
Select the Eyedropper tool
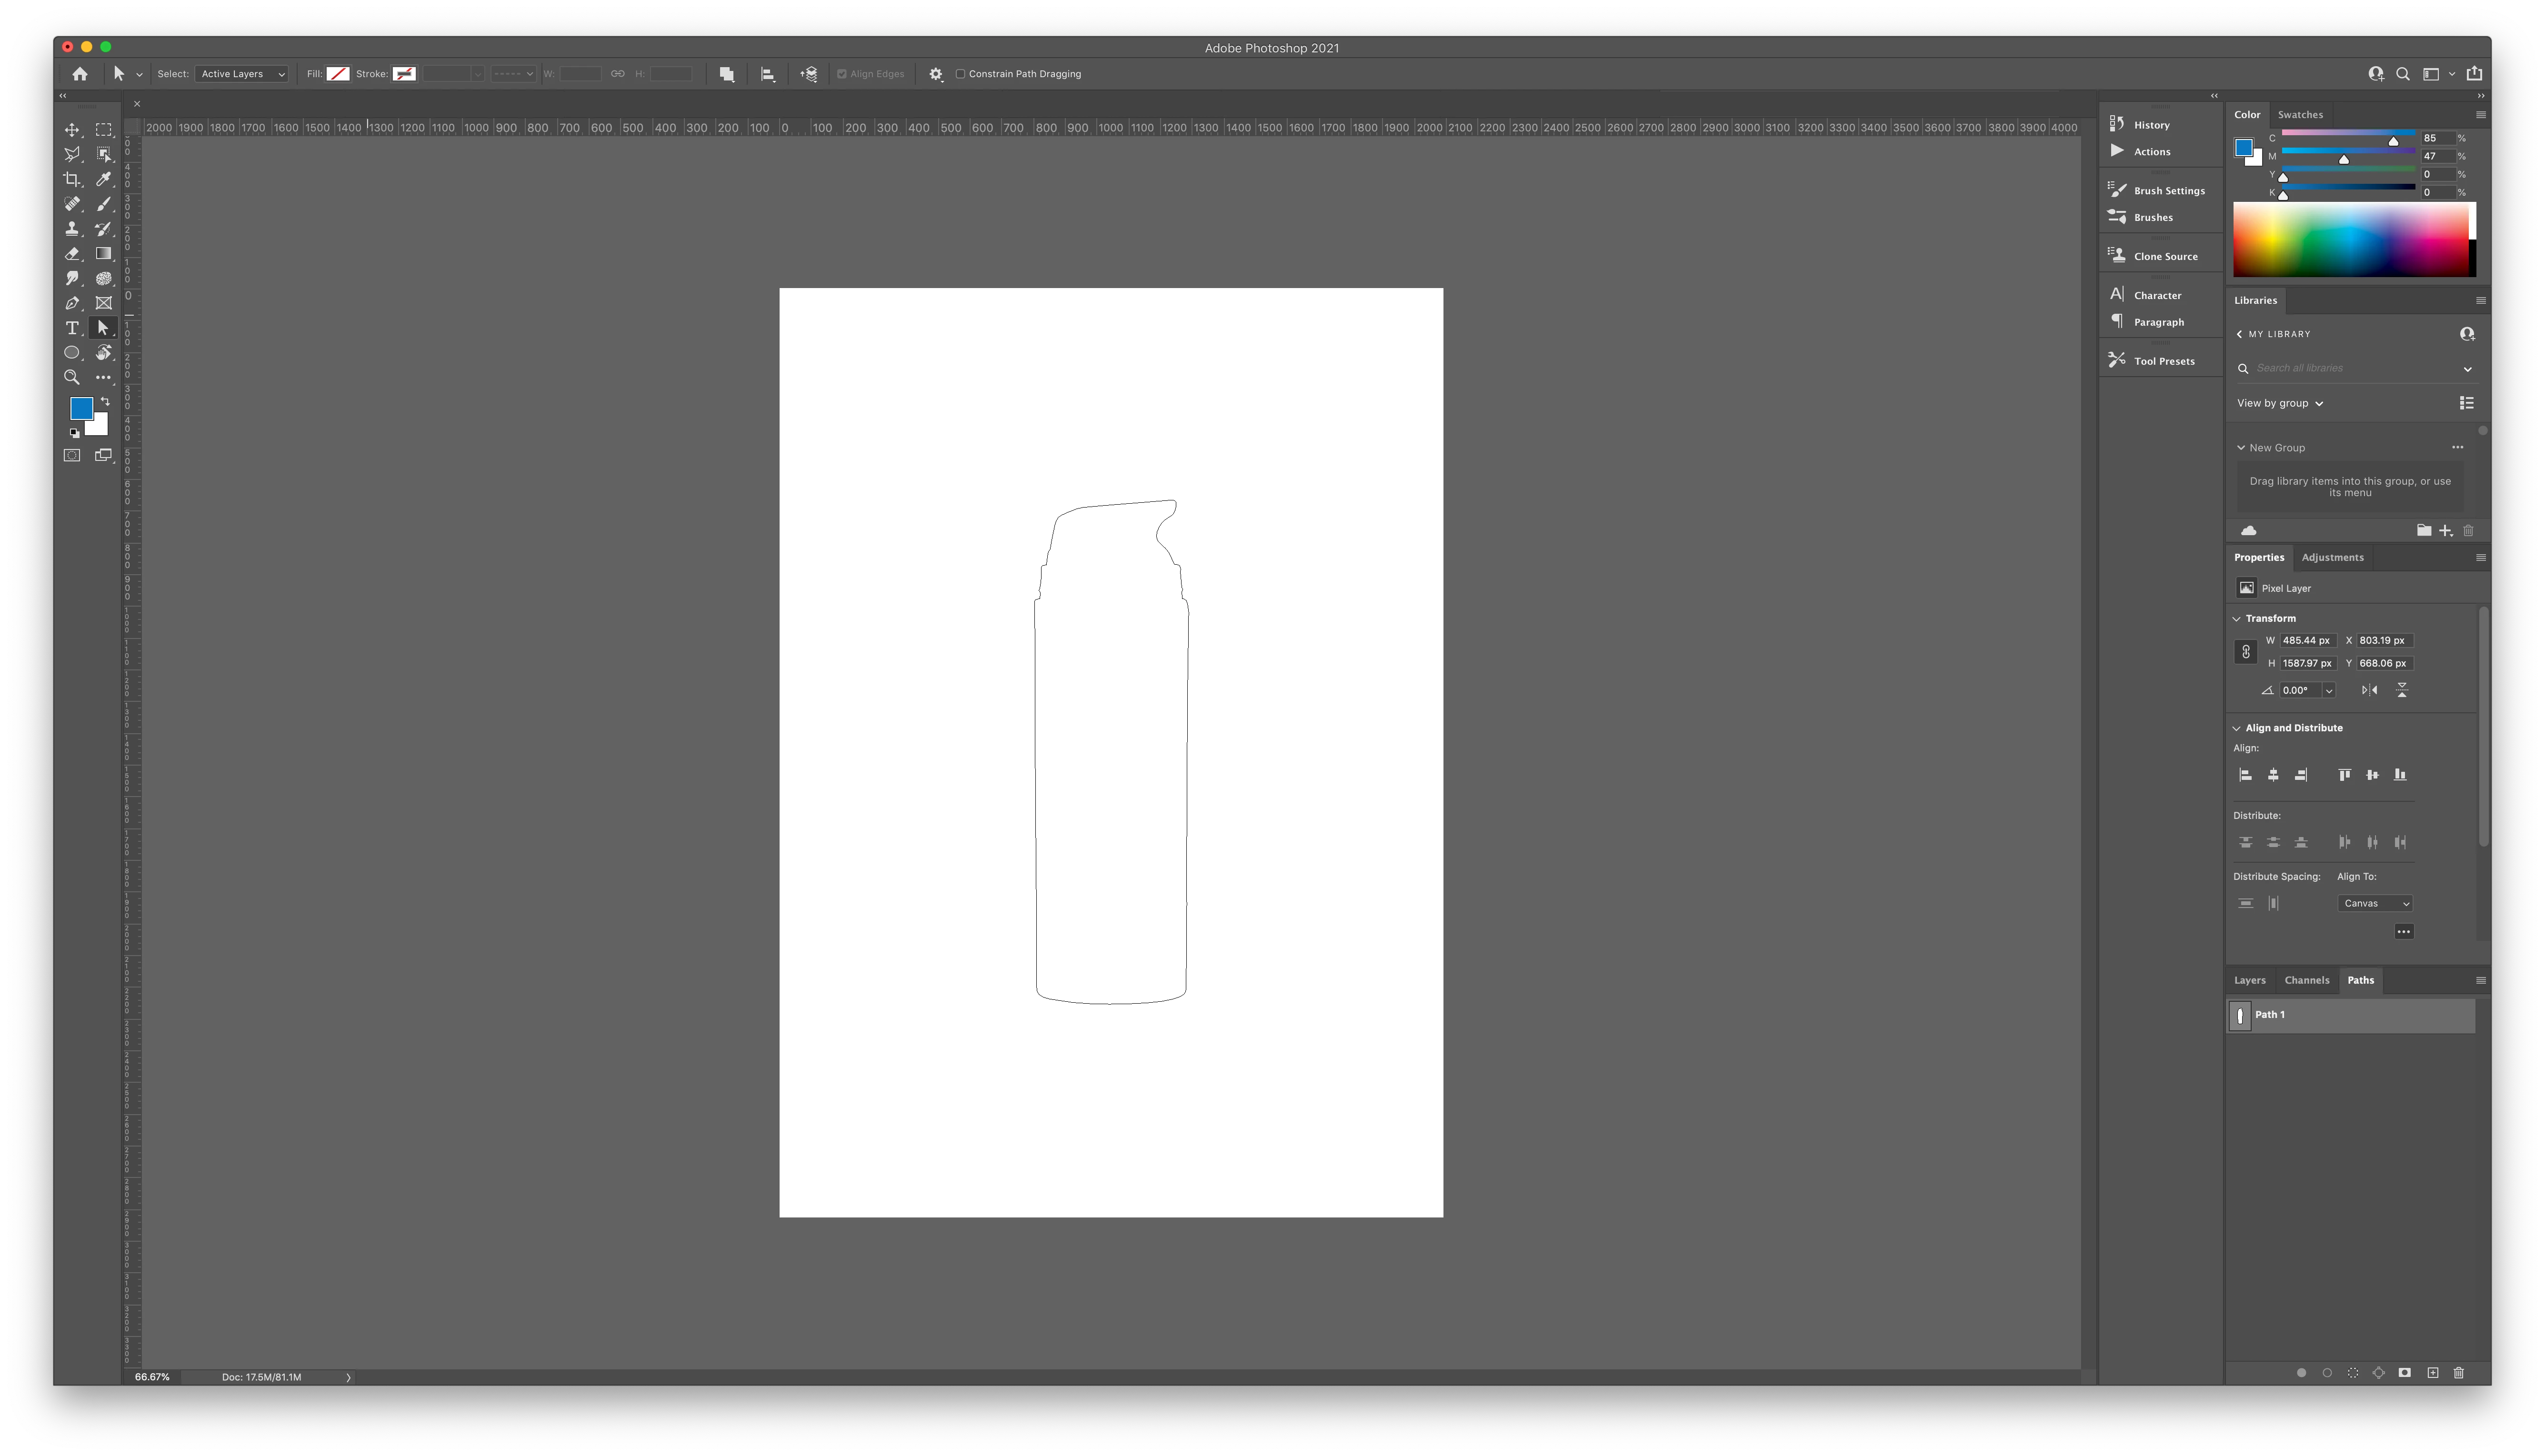point(104,179)
